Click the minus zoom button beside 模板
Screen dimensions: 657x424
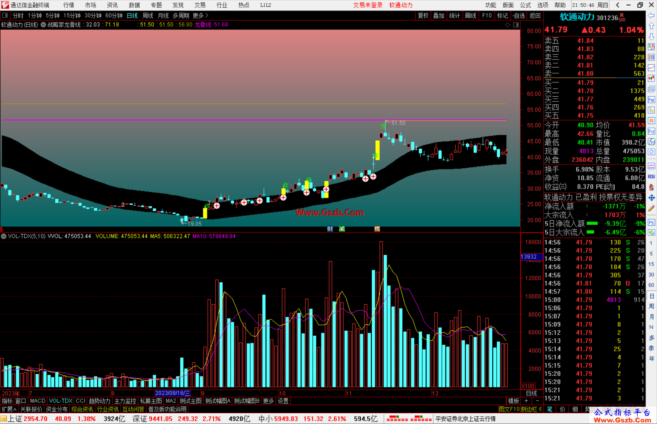tap(537, 401)
